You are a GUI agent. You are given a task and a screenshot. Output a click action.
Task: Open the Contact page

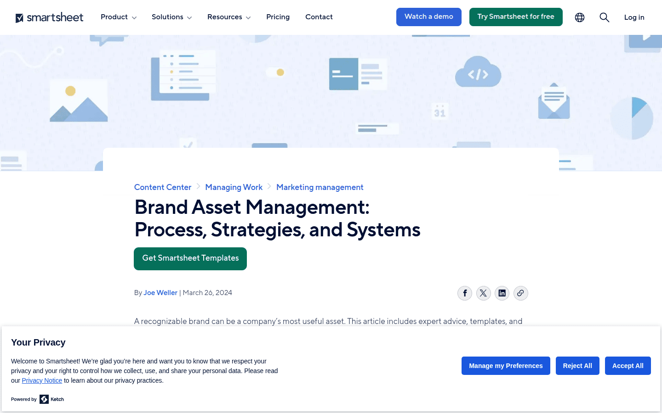[x=319, y=17]
